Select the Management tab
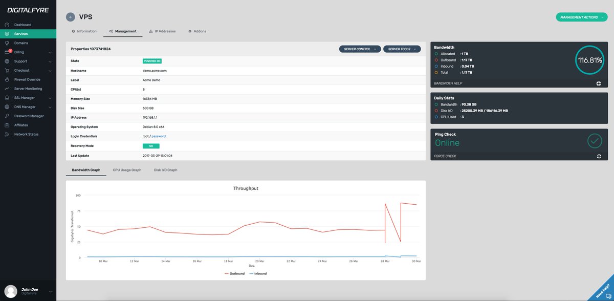 (123, 31)
